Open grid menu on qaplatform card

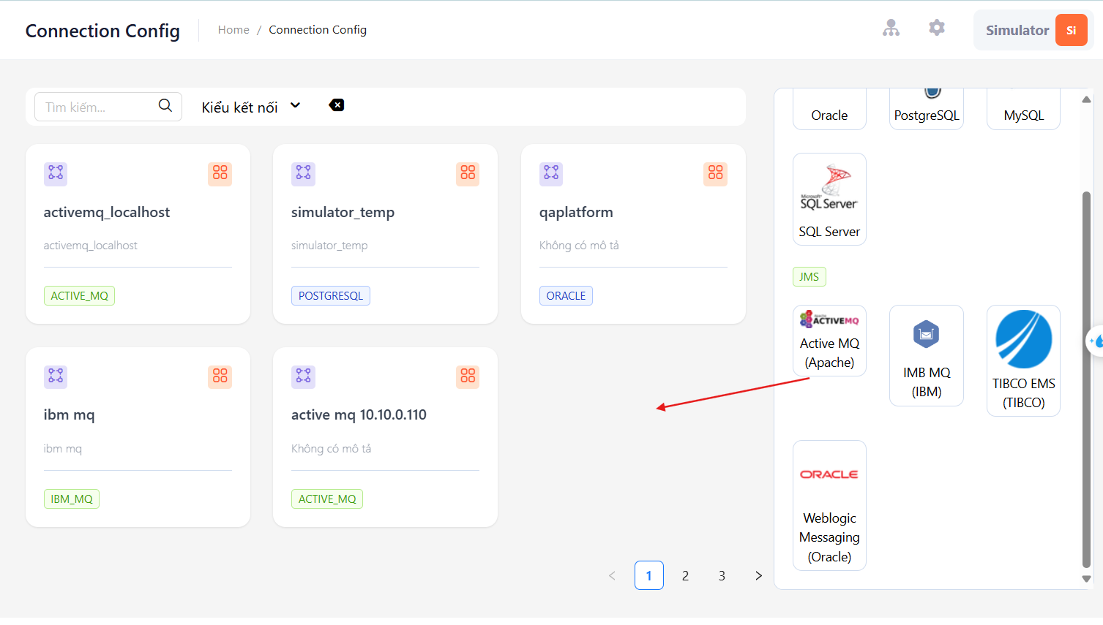716,173
